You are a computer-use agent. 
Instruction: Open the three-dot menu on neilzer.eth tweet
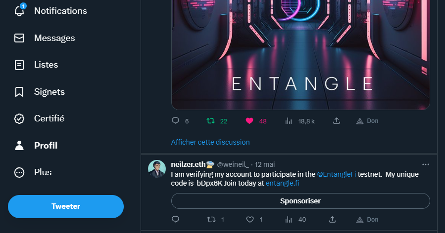[x=425, y=164]
